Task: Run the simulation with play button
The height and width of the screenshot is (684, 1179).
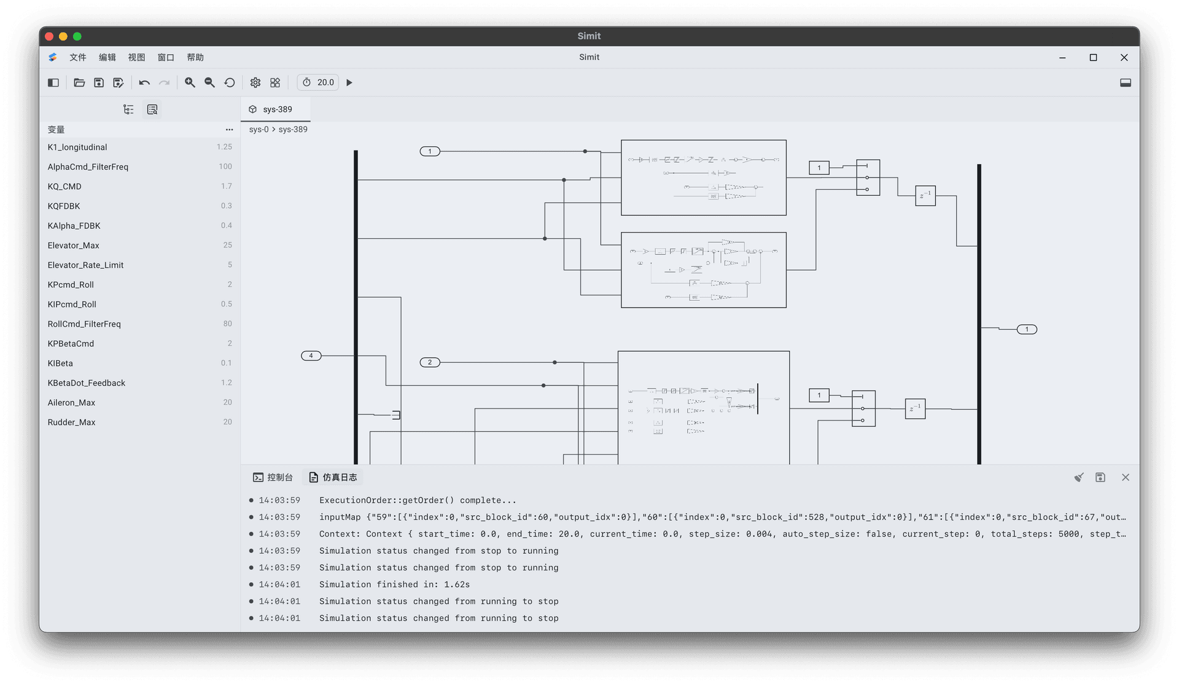Action: click(349, 82)
